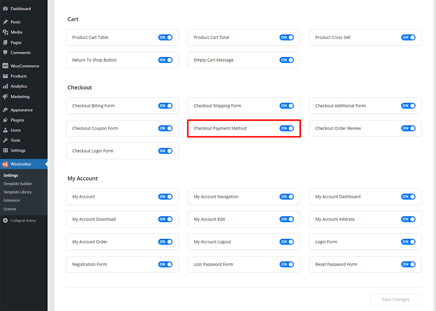This screenshot has width=436, height=311.
Task: Open the License submenu page
Action: [10, 209]
